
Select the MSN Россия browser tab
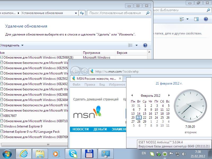click(96, 78)
